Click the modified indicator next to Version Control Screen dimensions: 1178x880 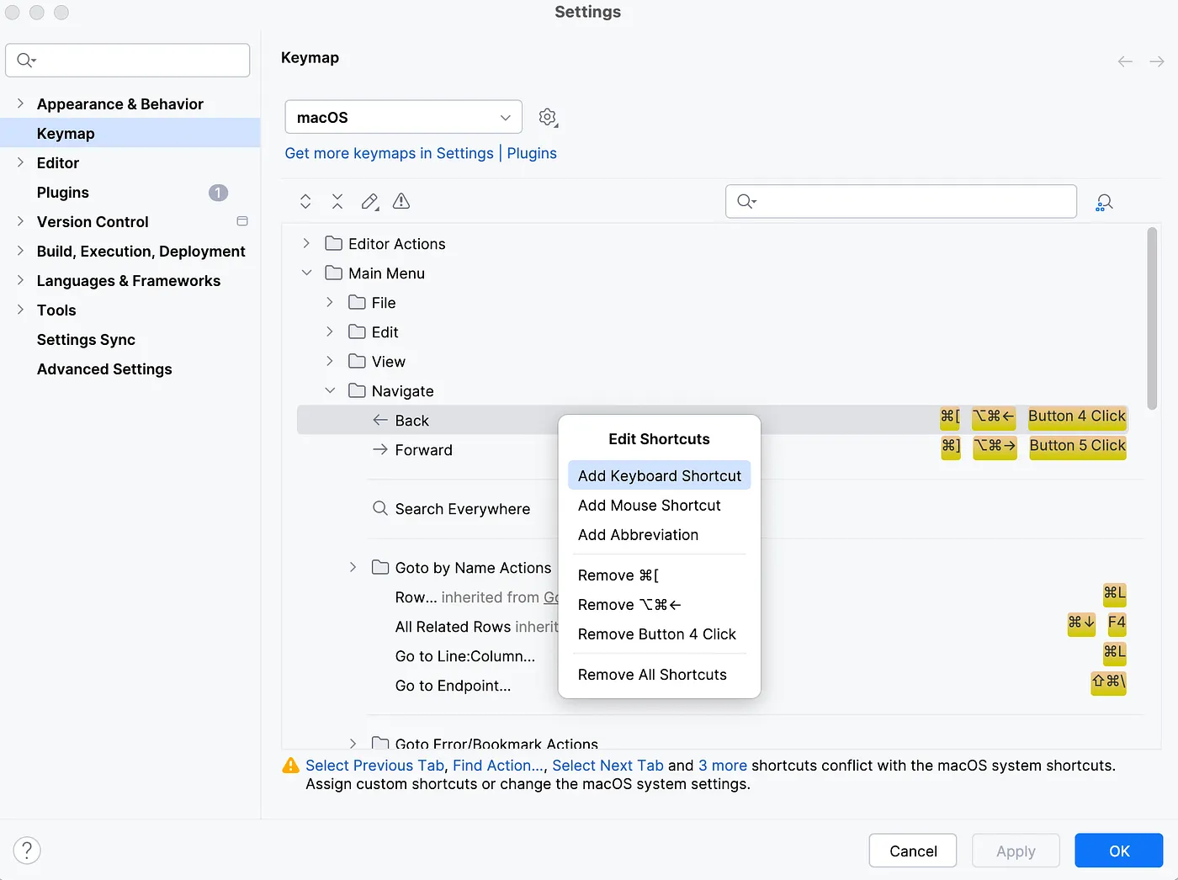(241, 221)
